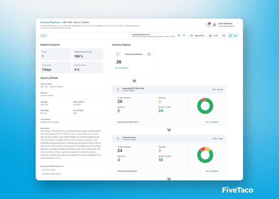Click the Senior IT Admin position value
279x199 pixels.
[x=47, y=96]
